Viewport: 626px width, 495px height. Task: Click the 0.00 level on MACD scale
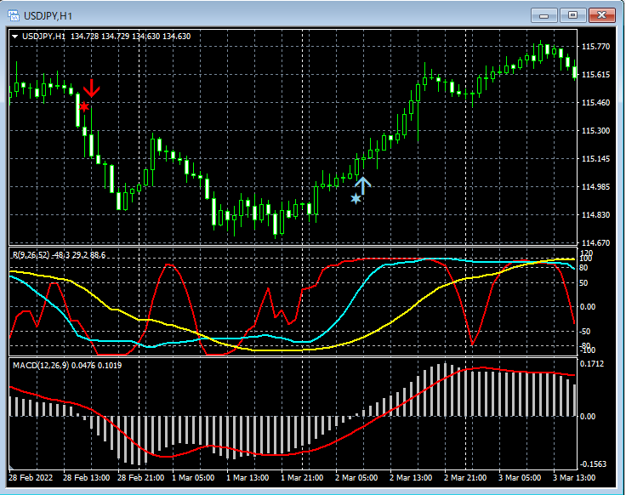(x=588, y=417)
